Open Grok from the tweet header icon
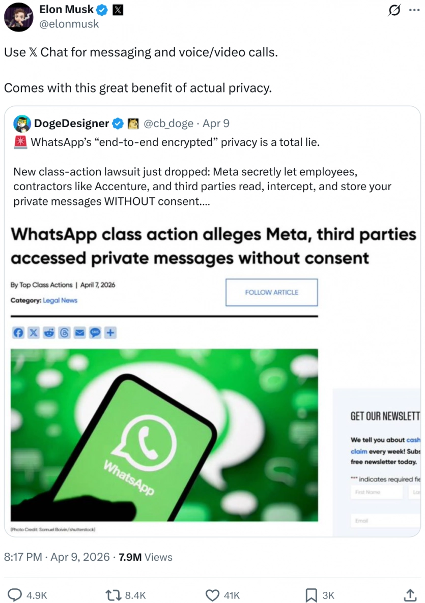 394,10
